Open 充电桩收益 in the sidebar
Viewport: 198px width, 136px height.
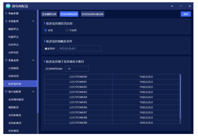[15, 115]
